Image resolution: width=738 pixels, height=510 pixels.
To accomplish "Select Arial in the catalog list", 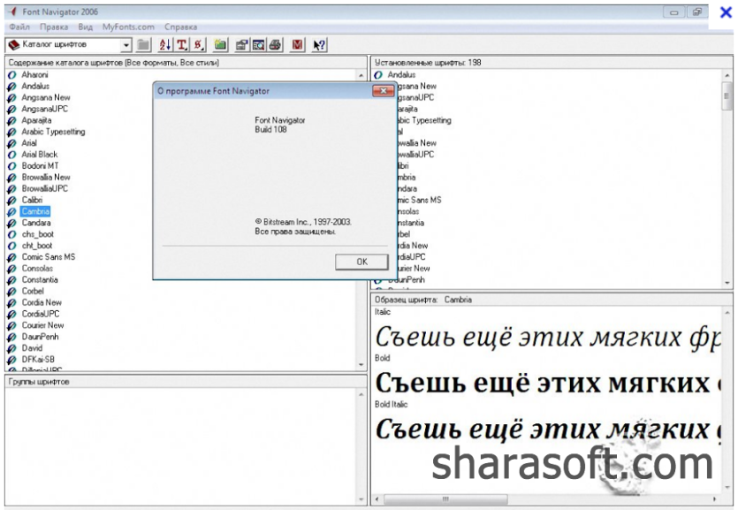I will 29,143.
